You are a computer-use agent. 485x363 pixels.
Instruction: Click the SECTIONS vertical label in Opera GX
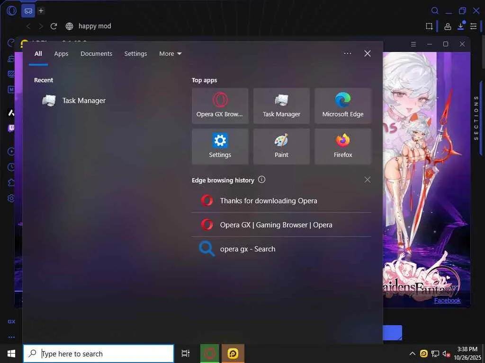(x=476, y=118)
